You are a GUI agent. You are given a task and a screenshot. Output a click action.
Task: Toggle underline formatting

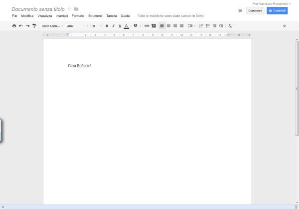click(120, 26)
